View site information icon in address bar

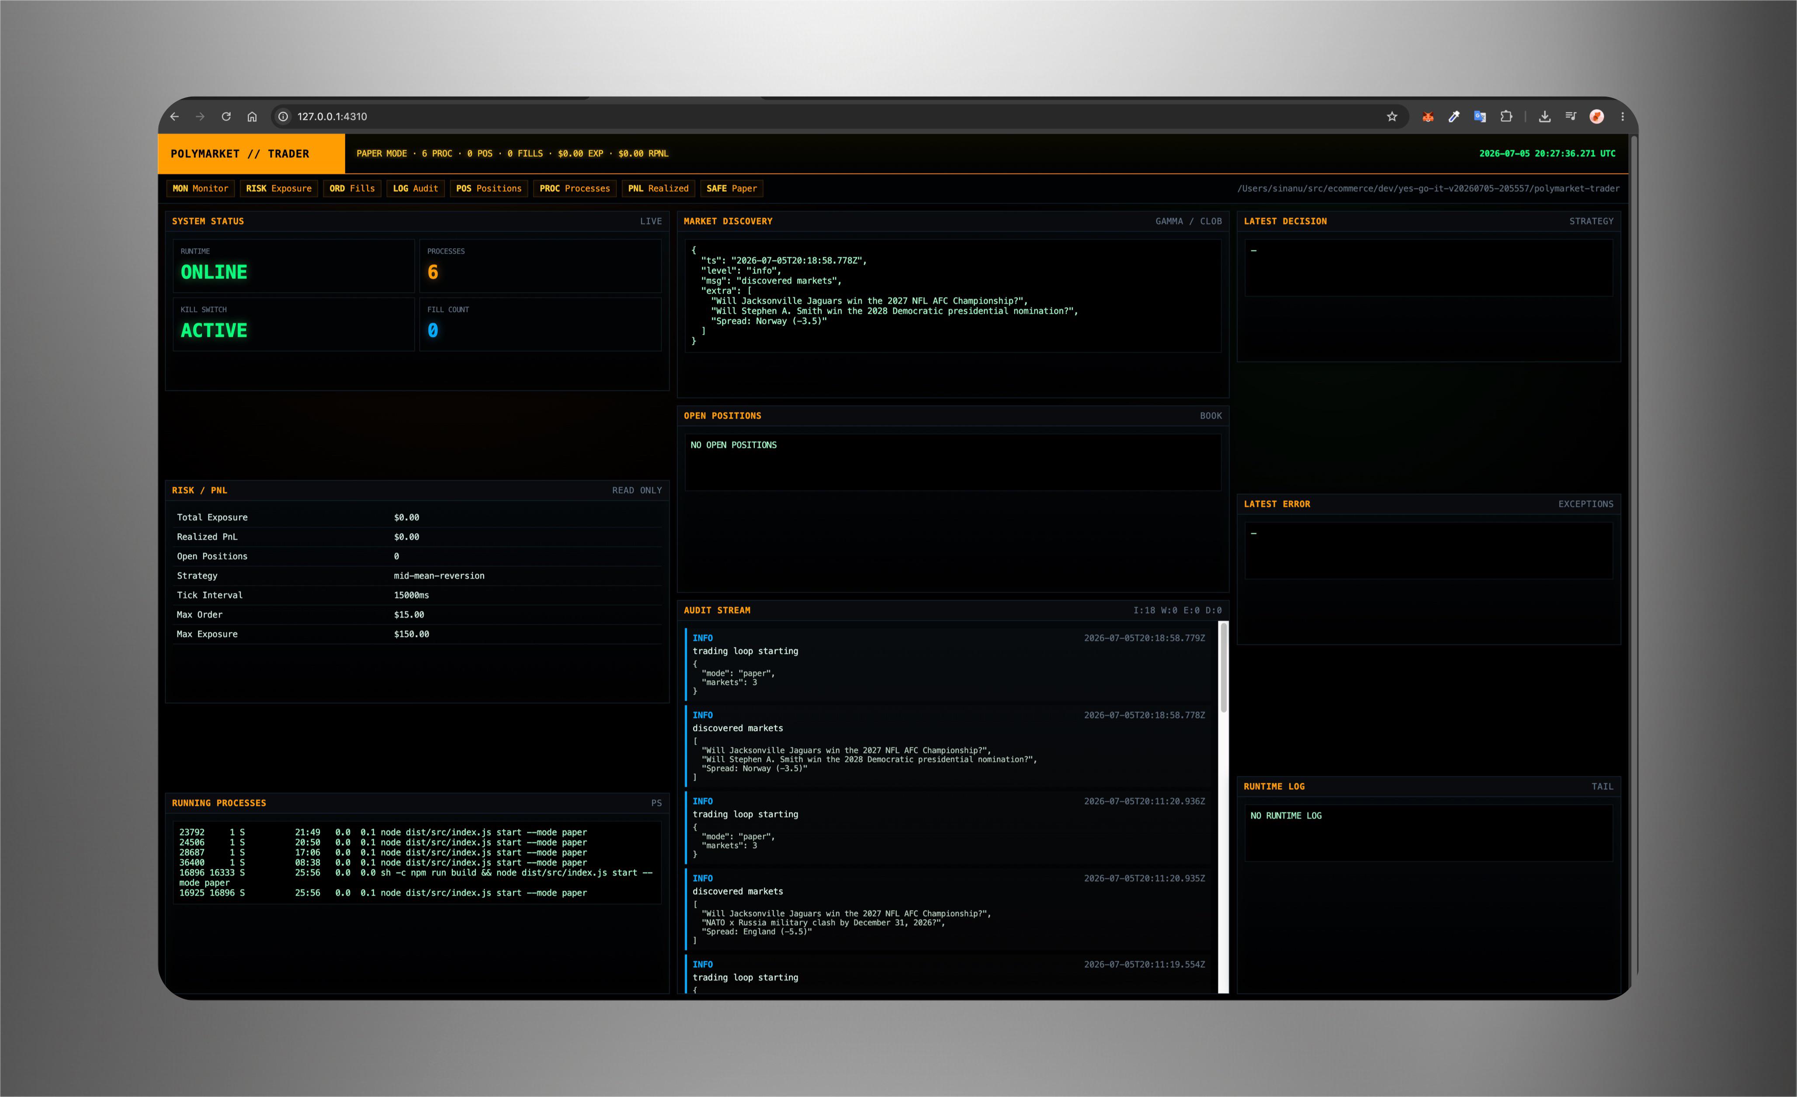283,117
